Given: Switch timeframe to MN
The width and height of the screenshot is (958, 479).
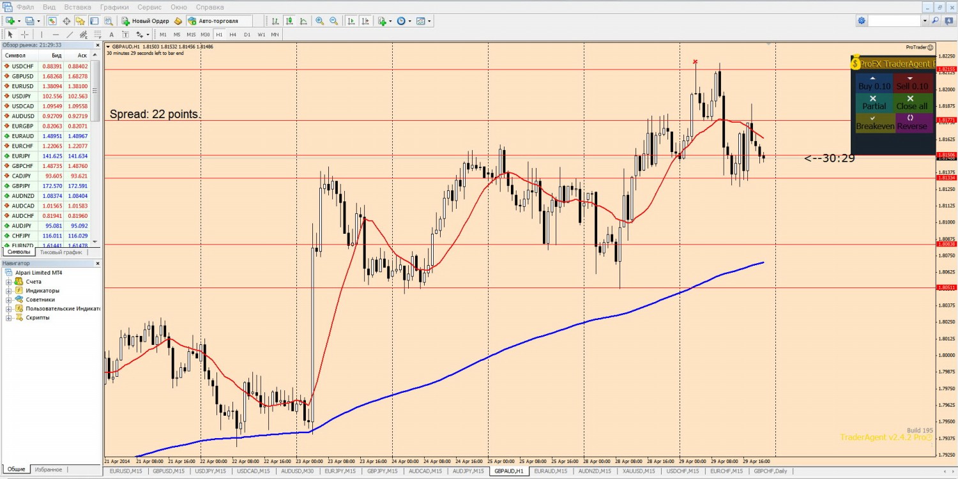Looking at the screenshot, I should click(275, 34).
